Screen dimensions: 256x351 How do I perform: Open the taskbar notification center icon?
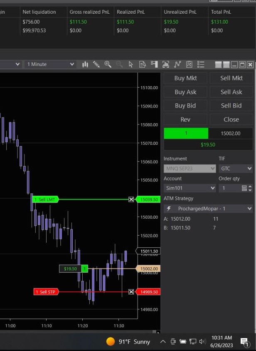244,342
